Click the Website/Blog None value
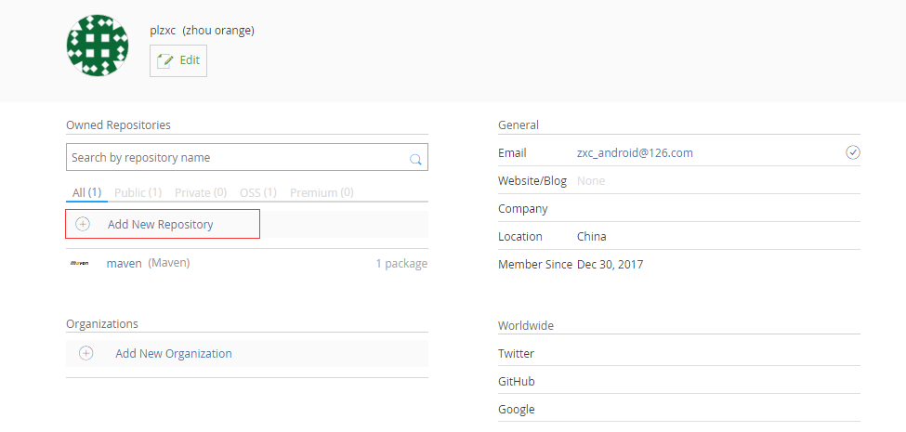906x432 pixels. [x=591, y=181]
